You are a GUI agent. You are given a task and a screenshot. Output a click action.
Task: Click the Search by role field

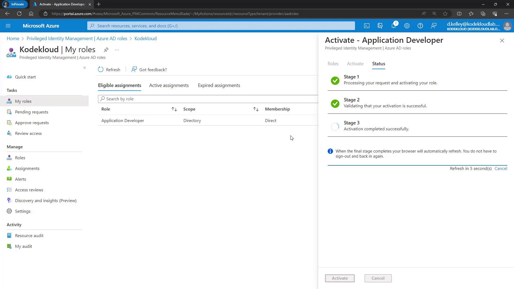coord(209,99)
